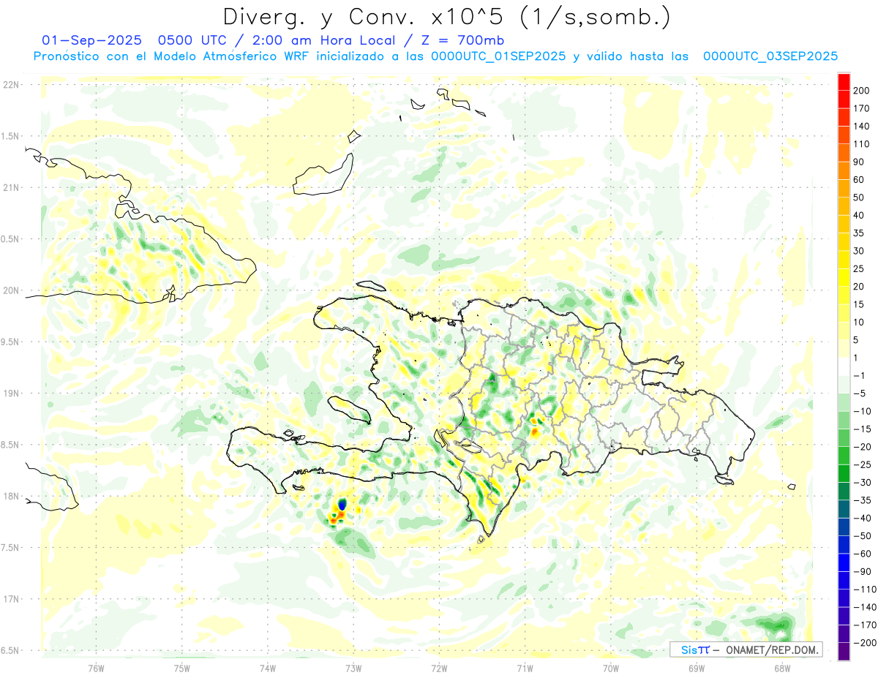Click the '74W' longitude label

click(267, 668)
